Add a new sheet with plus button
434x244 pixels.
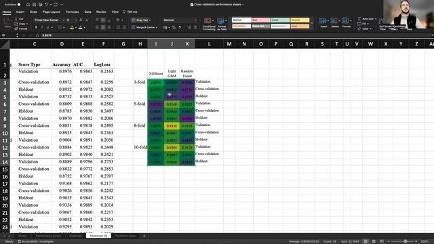(144, 236)
